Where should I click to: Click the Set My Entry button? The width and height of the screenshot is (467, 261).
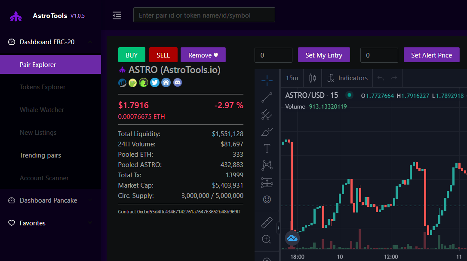tap(324, 55)
